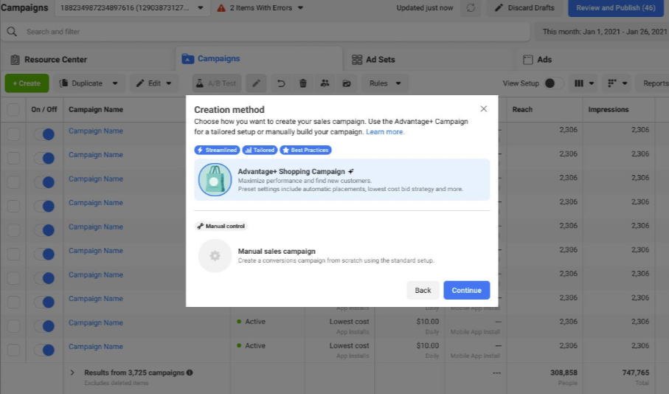Image resolution: width=669 pixels, height=394 pixels.
Task: Sort by the Impressions column header
Action: click(609, 110)
